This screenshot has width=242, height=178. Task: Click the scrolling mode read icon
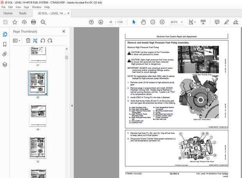point(203,22)
